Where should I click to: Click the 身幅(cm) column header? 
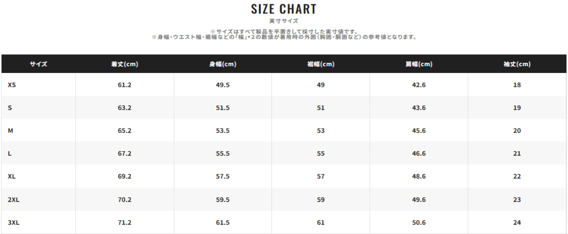tap(223, 64)
